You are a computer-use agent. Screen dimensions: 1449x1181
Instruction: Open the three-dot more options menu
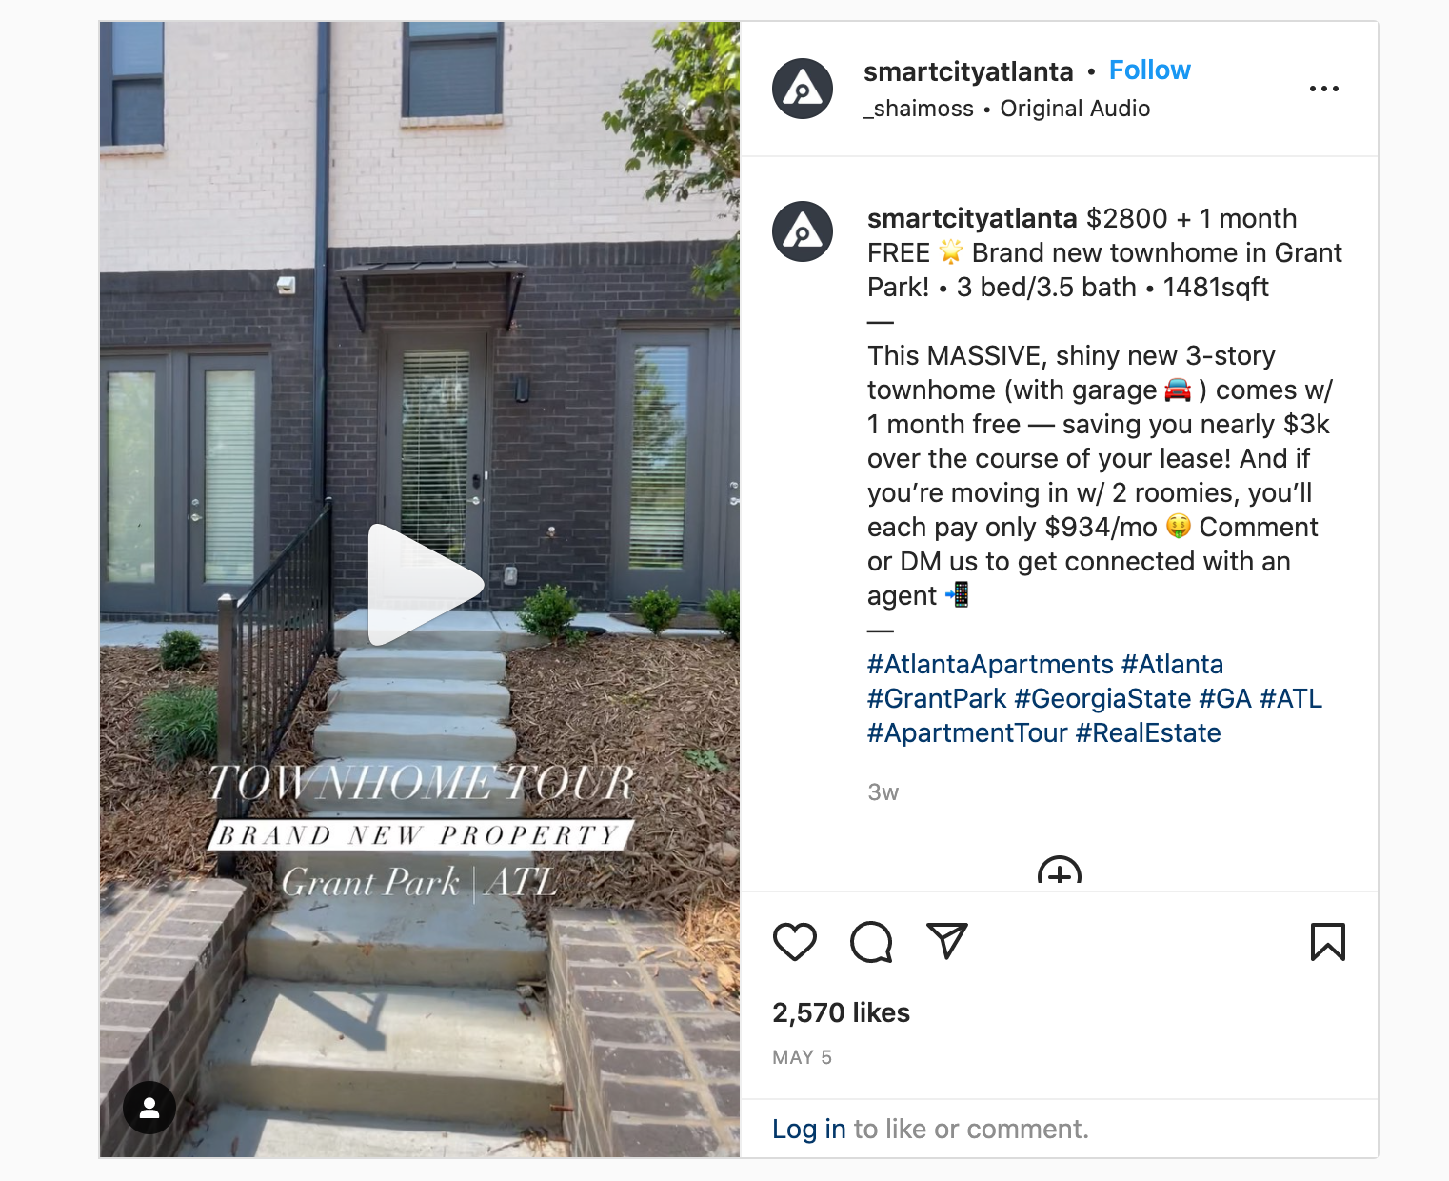(1324, 89)
